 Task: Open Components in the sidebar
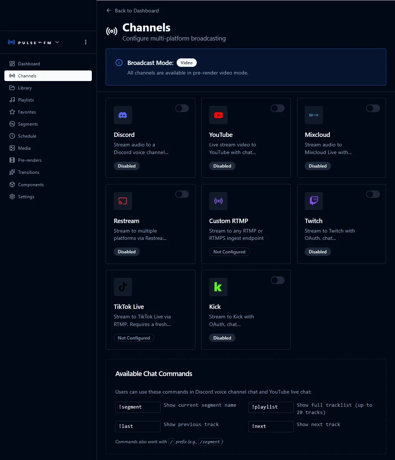[x=48, y=184]
